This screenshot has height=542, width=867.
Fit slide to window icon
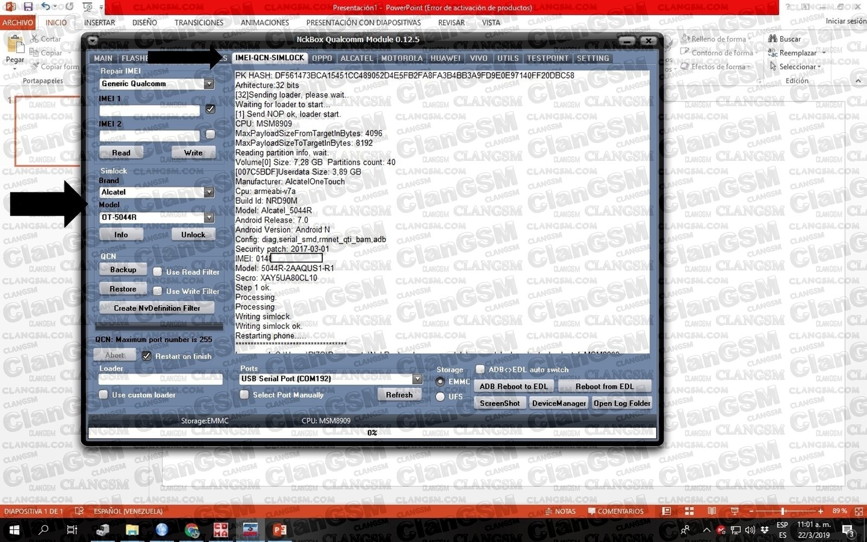pyautogui.click(x=858, y=511)
